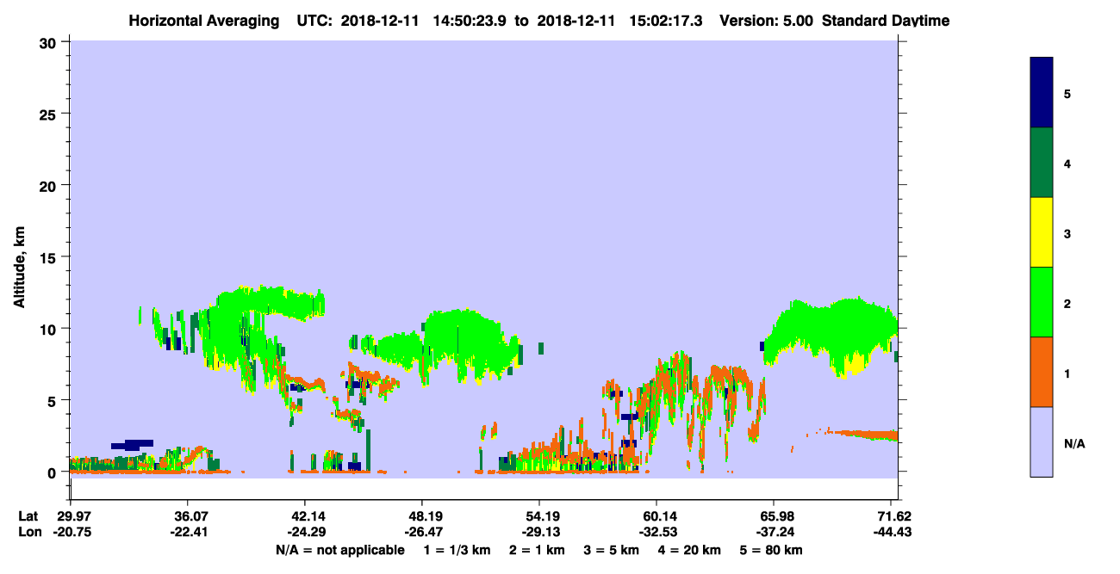This screenshot has height=574, width=1120.
Task: Click the latitude value '65.98'
Action: coord(774,516)
